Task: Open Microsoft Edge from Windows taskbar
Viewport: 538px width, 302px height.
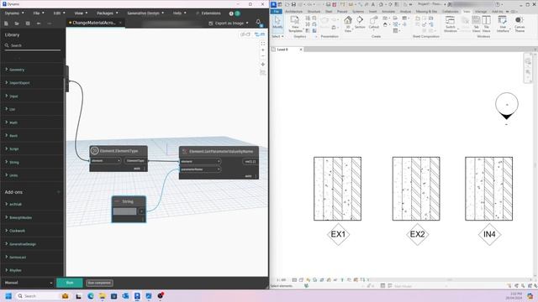Action: coord(91,296)
